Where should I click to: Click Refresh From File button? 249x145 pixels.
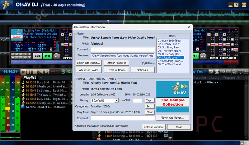coord(116,63)
